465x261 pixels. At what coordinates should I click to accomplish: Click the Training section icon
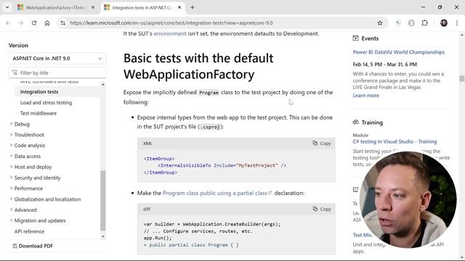(x=355, y=123)
